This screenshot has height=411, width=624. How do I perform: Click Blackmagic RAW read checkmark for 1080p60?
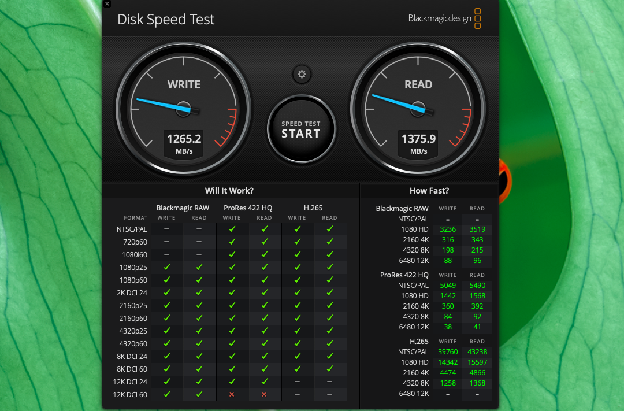point(199,280)
